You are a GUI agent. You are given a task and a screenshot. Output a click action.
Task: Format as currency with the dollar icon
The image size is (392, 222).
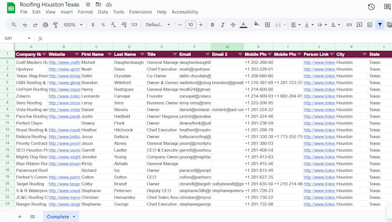[x=93, y=25]
